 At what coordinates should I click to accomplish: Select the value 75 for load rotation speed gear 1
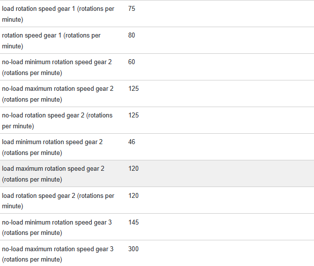tap(132, 9)
